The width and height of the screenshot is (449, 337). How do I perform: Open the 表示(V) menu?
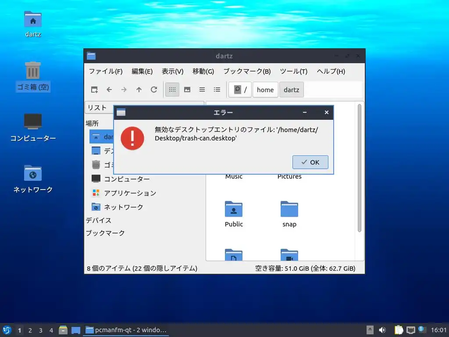(x=172, y=72)
